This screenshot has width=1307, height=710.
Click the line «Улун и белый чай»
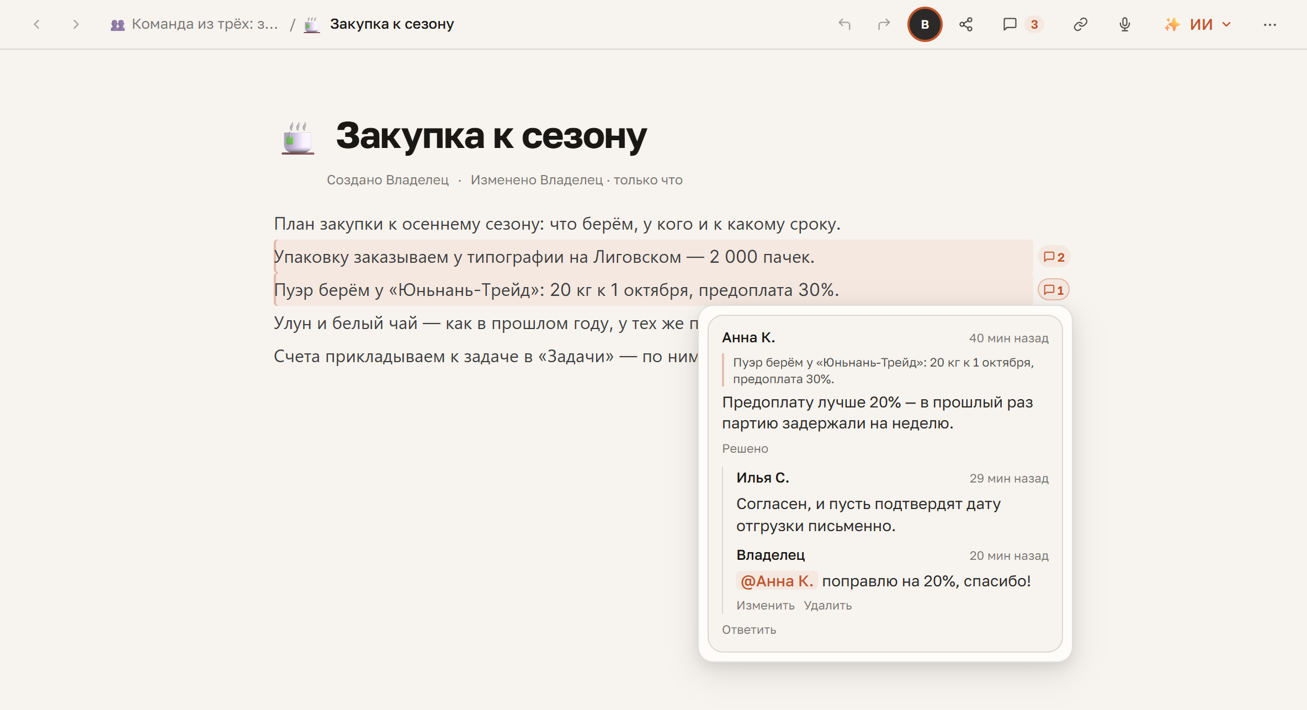pos(486,323)
